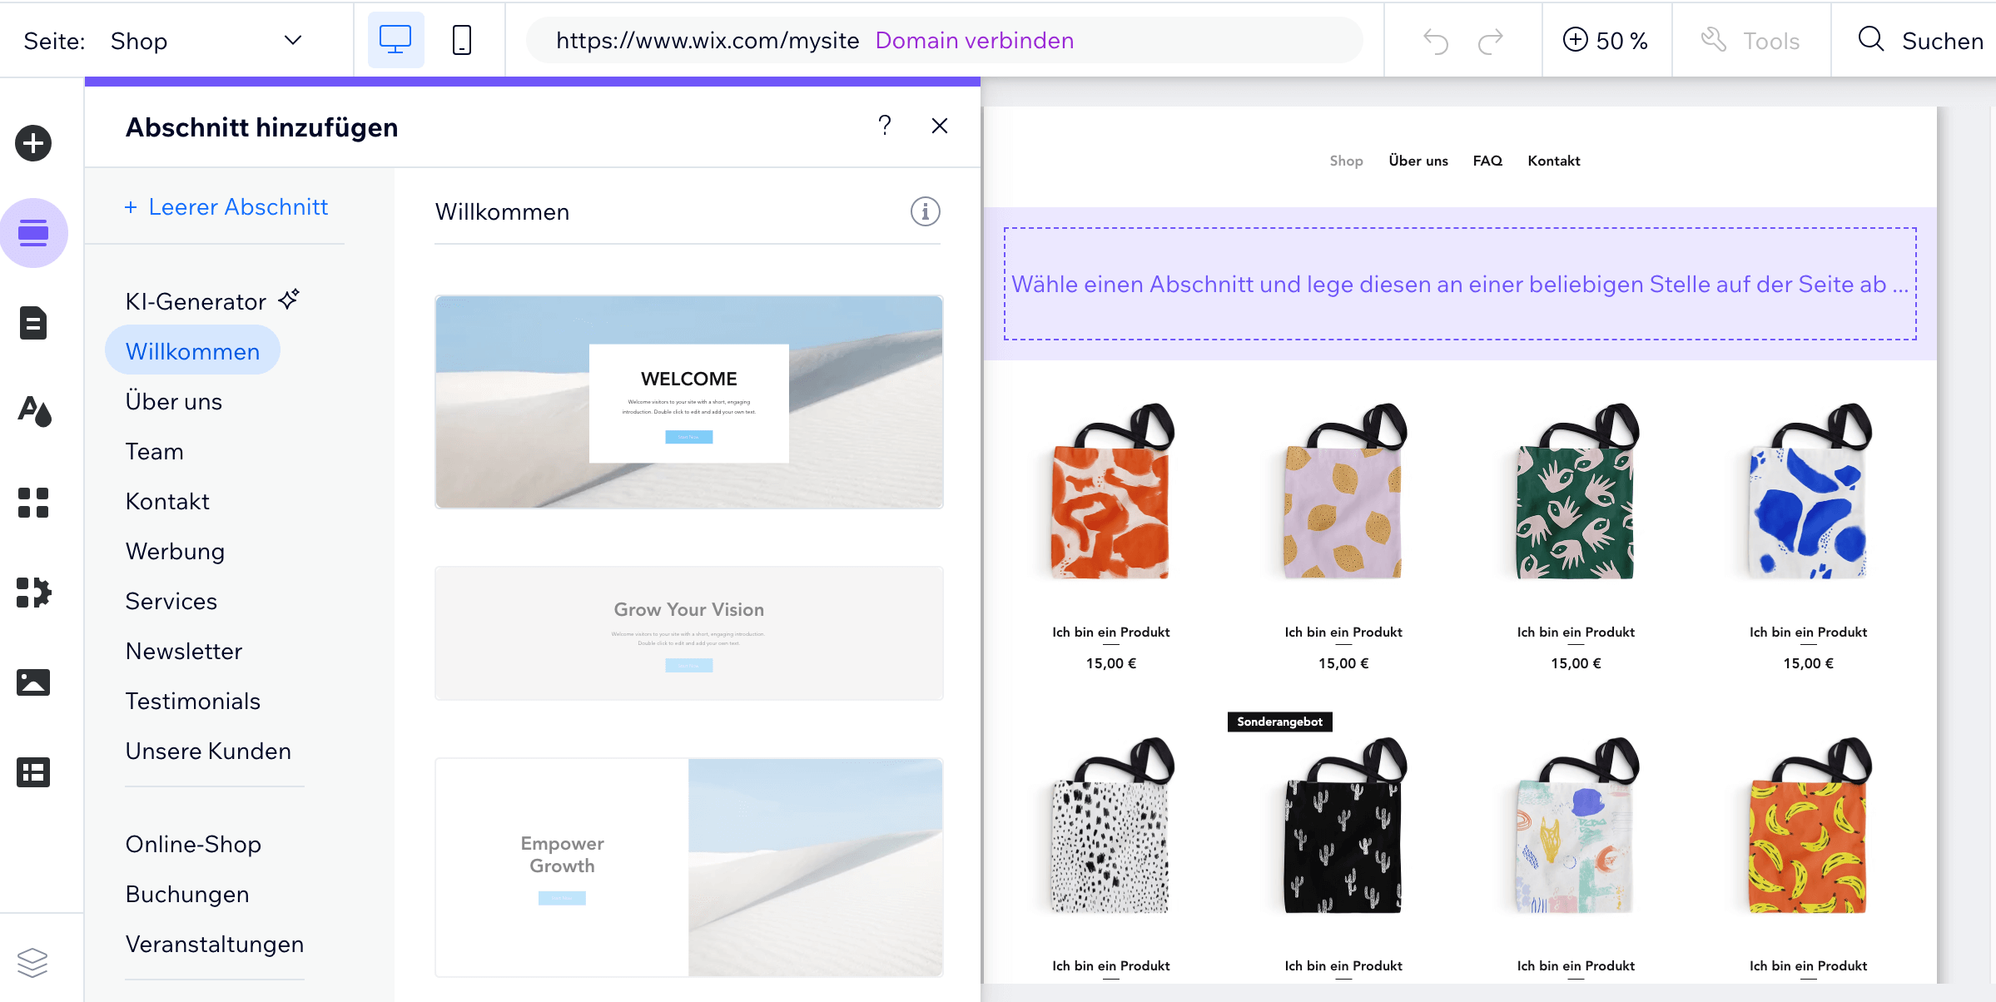Select the pastel abstract tote bag

(1576, 826)
